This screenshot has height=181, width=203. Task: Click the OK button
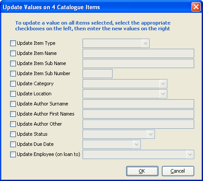142,171
